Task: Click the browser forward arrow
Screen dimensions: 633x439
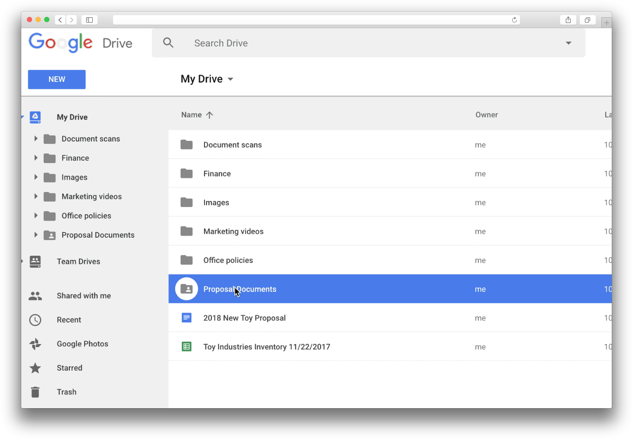Action: pos(71,20)
